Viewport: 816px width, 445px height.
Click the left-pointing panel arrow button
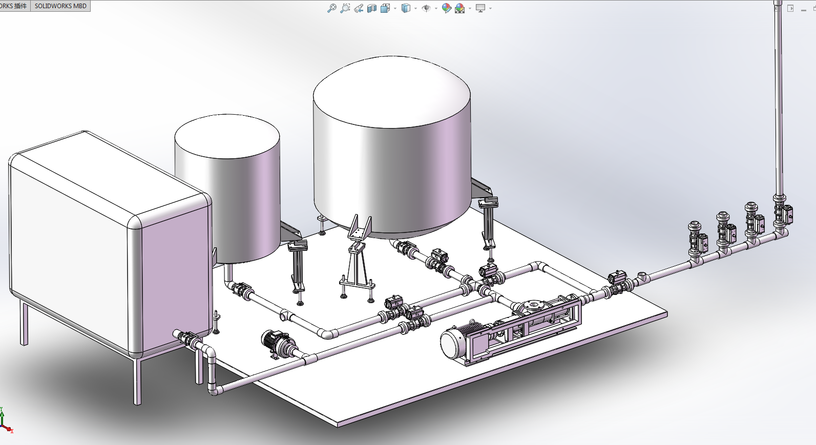[777, 8]
